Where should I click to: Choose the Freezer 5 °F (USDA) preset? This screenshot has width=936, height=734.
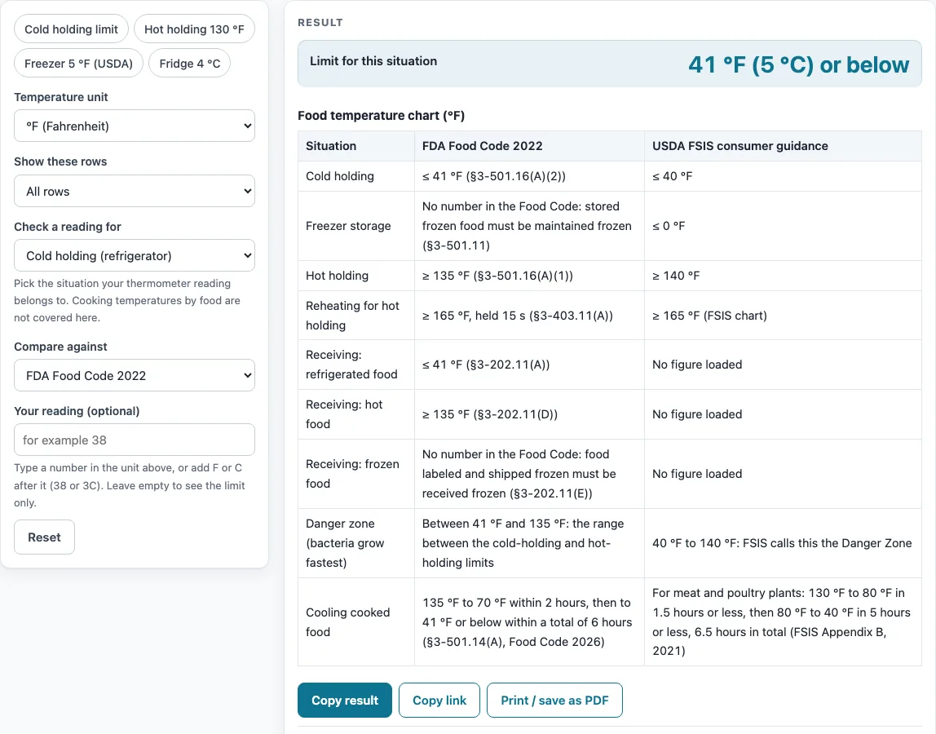point(78,64)
